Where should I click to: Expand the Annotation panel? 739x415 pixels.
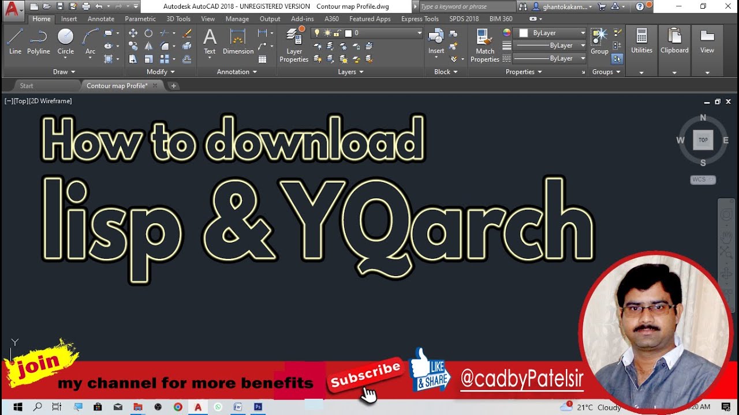pos(237,71)
